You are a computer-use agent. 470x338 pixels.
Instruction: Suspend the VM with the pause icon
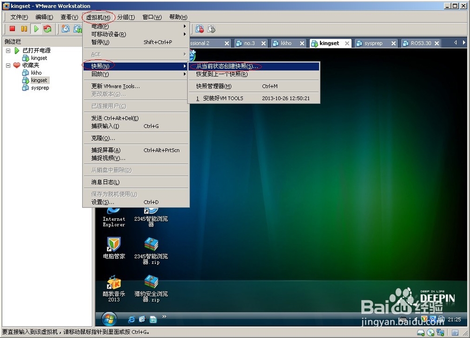click(24, 28)
